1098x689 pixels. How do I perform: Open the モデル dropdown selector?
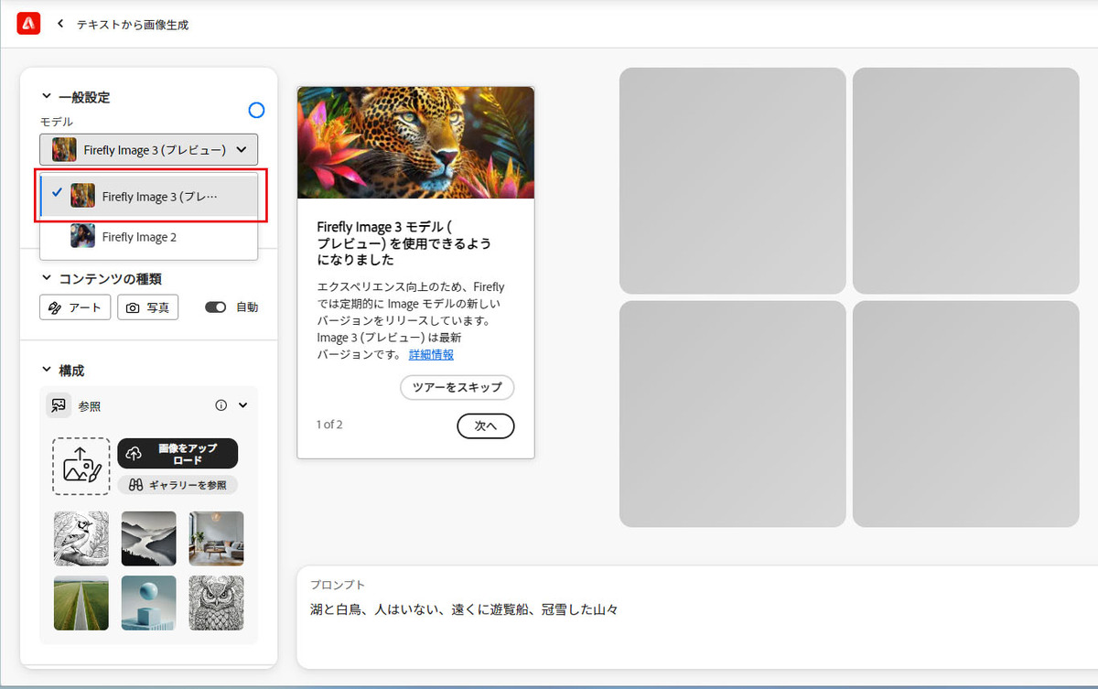click(x=149, y=149)
